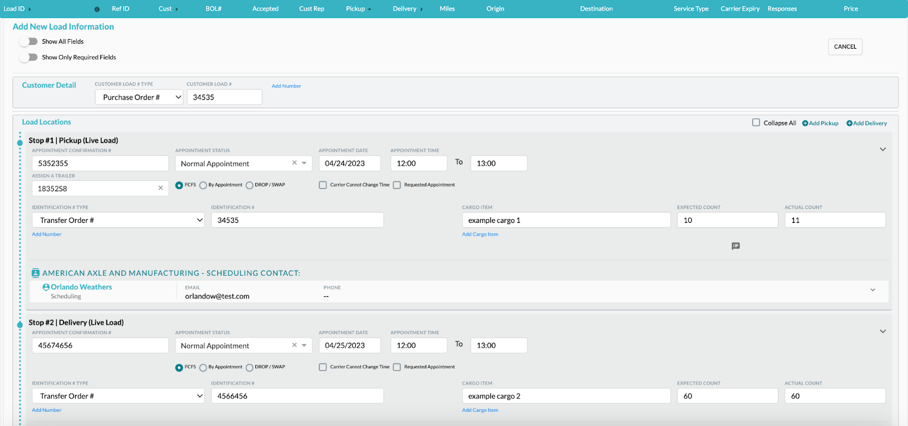
Task: Expand Orlando Weathers contact row chevron
Action: click(873, 290)
